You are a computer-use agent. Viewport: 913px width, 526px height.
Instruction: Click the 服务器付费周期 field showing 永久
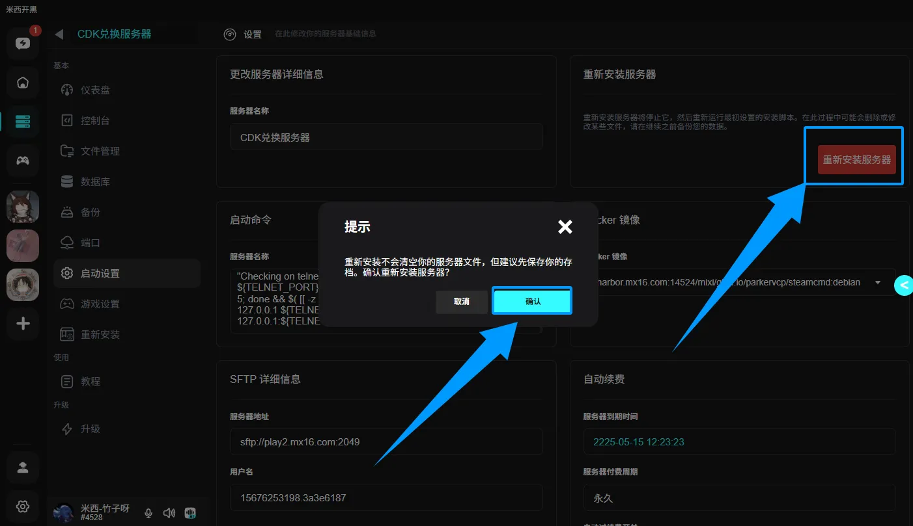point(739,498)
